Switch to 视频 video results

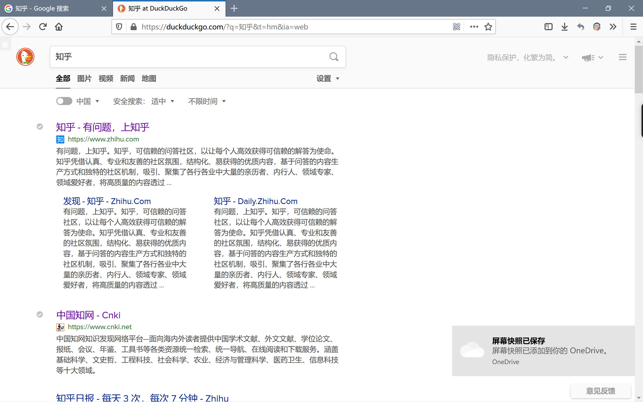pos(106,78)
